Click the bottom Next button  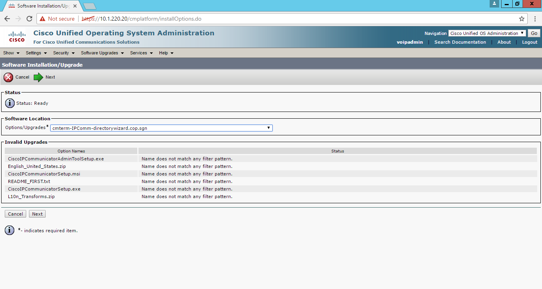click(37, 214)
